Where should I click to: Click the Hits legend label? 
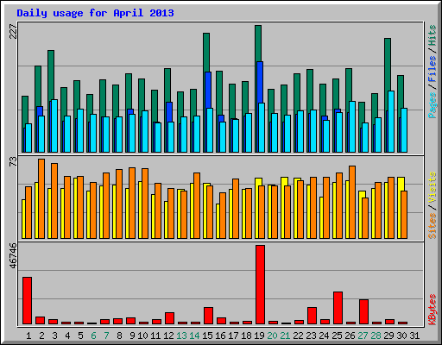coord(433,35)
